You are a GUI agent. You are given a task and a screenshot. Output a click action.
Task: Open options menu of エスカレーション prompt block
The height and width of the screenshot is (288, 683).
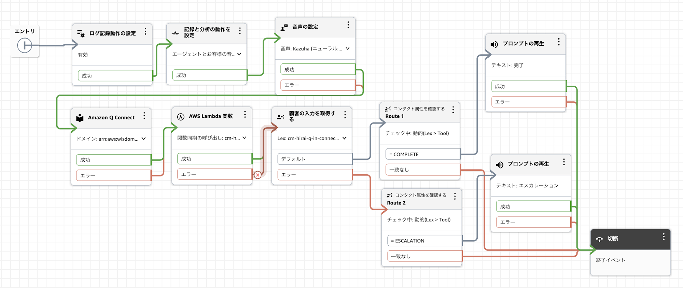point(564,162)
